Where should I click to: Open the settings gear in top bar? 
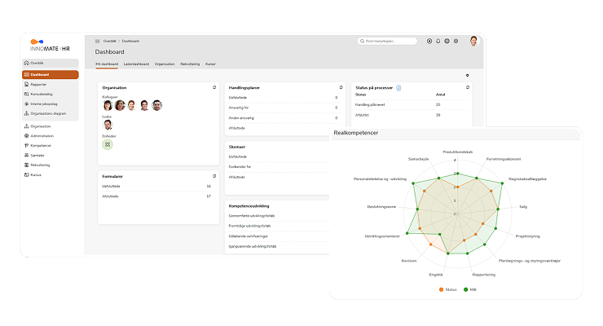pos(456,41)
